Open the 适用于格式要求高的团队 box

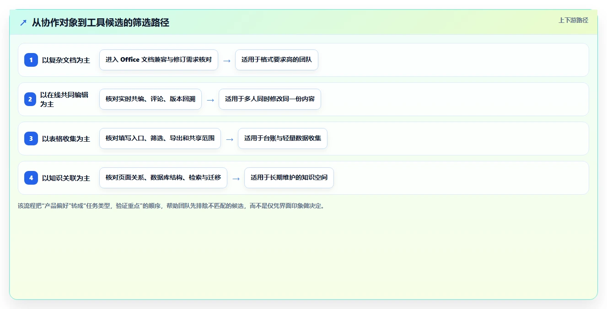(x=276, y=60)
